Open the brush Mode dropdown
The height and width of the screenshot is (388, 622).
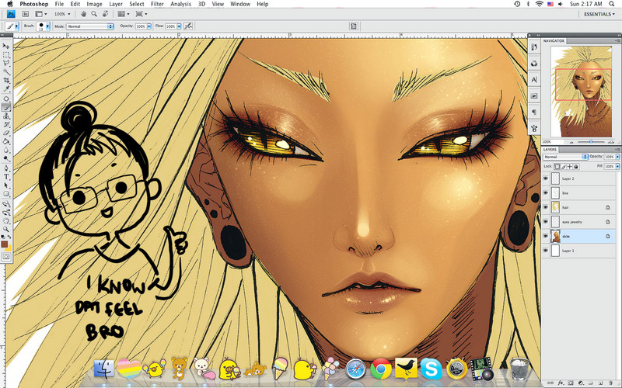coord(89,26)
